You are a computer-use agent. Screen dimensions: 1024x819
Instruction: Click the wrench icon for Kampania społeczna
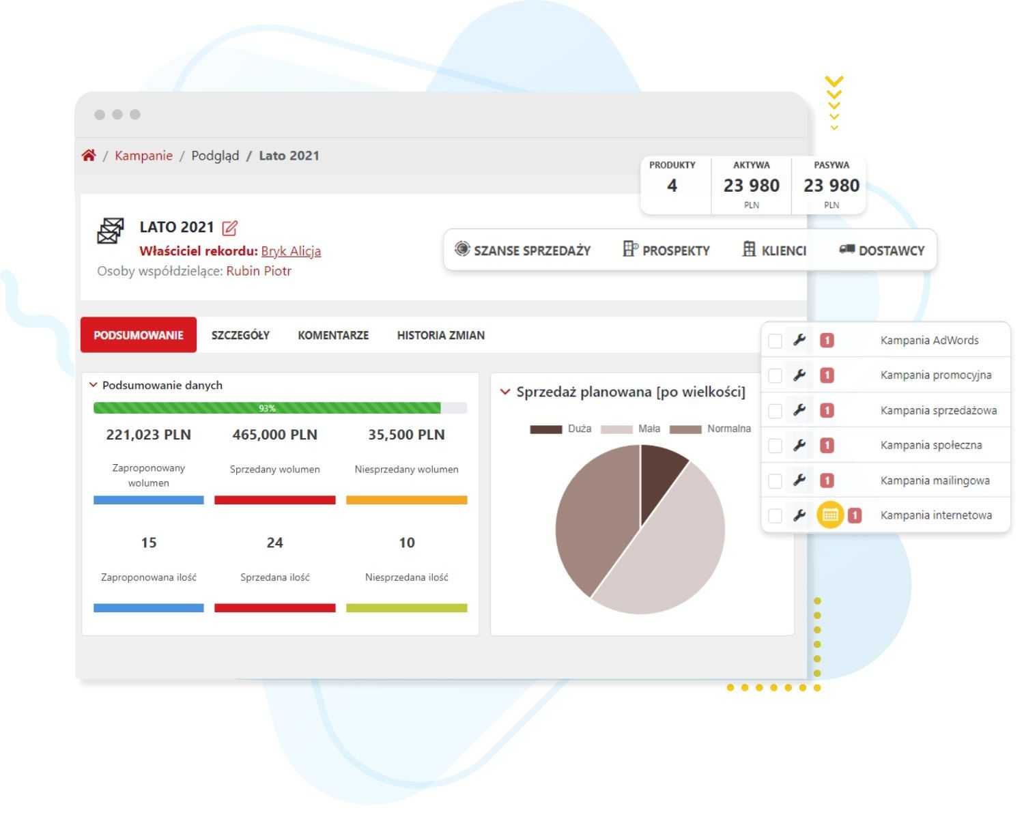tap(799, 445)
